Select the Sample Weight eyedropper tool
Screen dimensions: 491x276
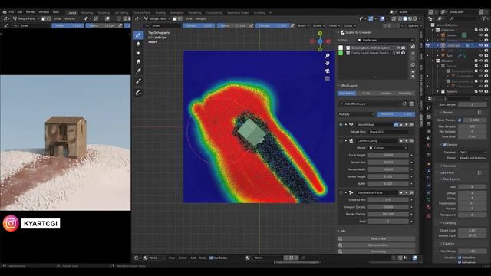pos(138,81)
